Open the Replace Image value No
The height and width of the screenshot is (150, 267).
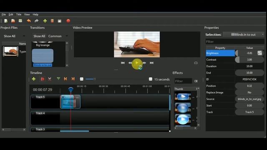click(249, 92)
